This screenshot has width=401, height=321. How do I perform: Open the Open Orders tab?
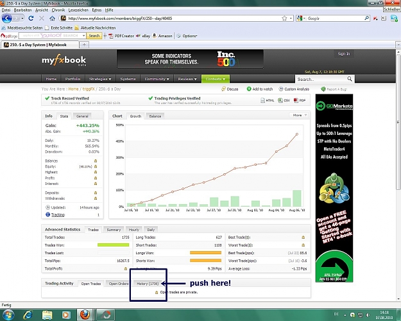119,284
